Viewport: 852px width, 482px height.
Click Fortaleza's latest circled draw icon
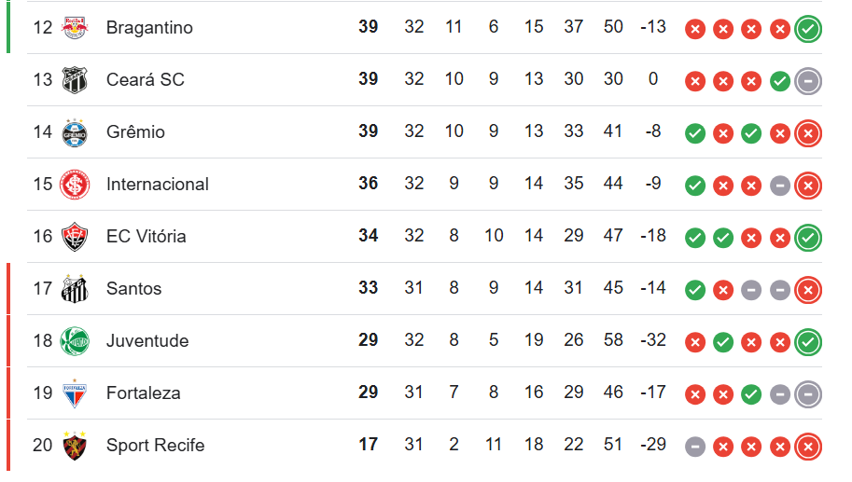point(808,394)
